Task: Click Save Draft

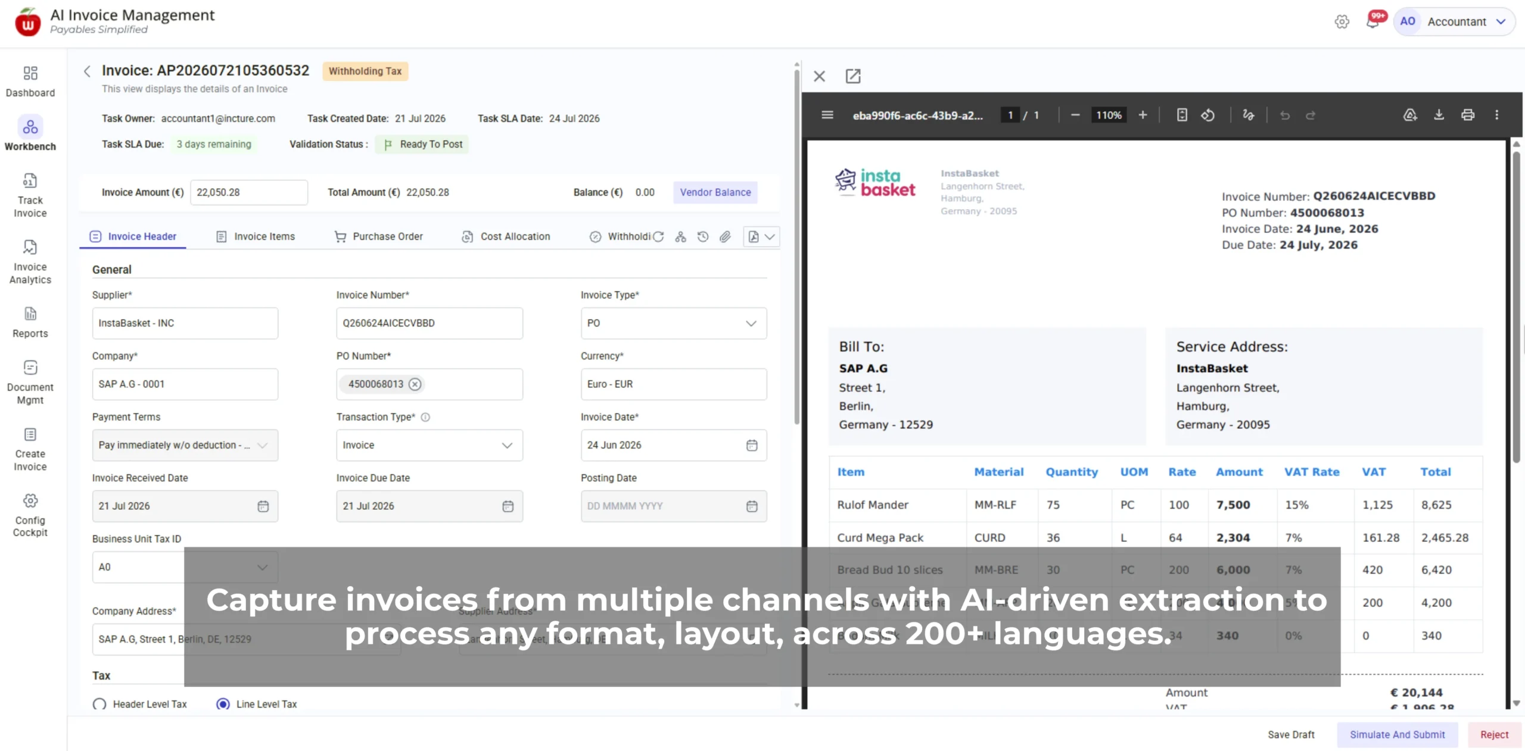Action: (x=1291, y=734)
